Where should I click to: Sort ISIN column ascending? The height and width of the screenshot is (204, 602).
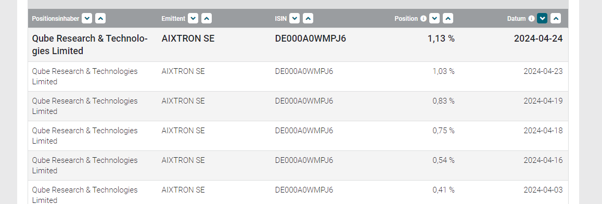[308, 18]
